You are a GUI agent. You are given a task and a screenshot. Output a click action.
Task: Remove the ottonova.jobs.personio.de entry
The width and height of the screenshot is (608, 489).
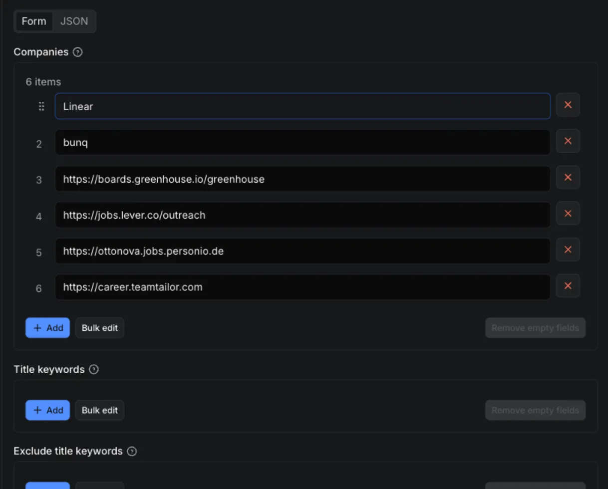point(568,249)
